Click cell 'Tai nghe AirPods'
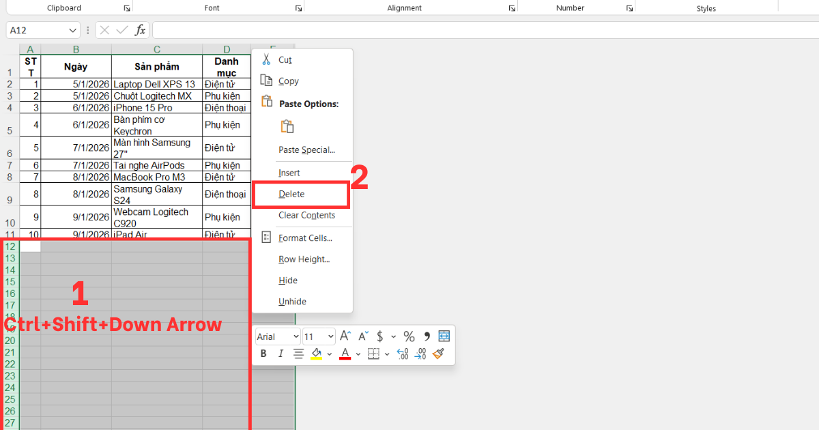The width and height of the screenshot is (819, 430). pos(157,165)
